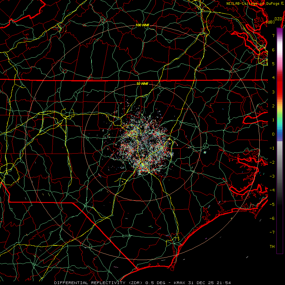Select the 5 value on the scale

point(273,64)
